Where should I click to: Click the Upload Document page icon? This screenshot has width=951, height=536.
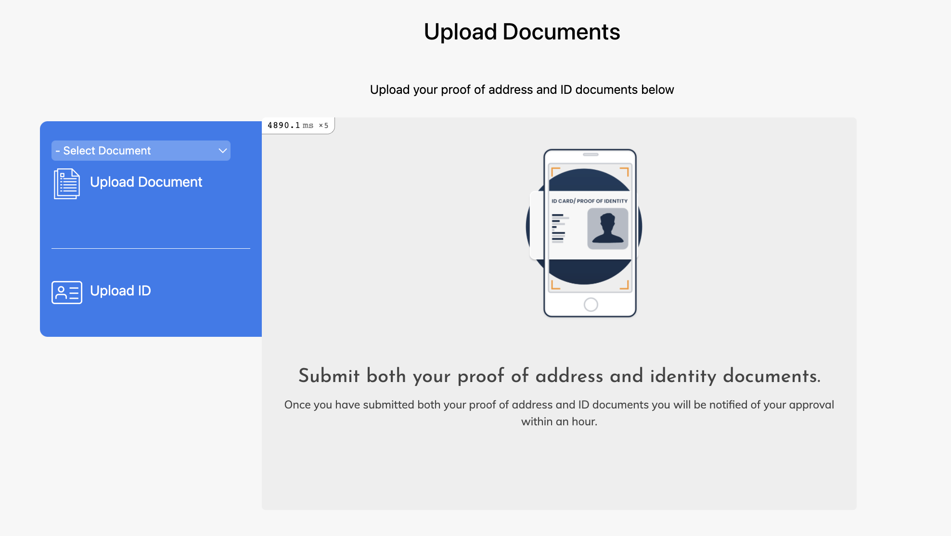point(67,183)
